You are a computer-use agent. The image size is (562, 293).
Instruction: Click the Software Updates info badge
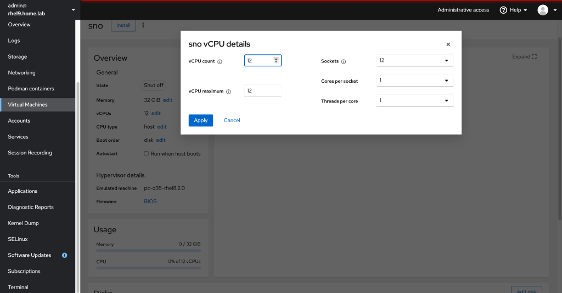click(x=65, y=255)
